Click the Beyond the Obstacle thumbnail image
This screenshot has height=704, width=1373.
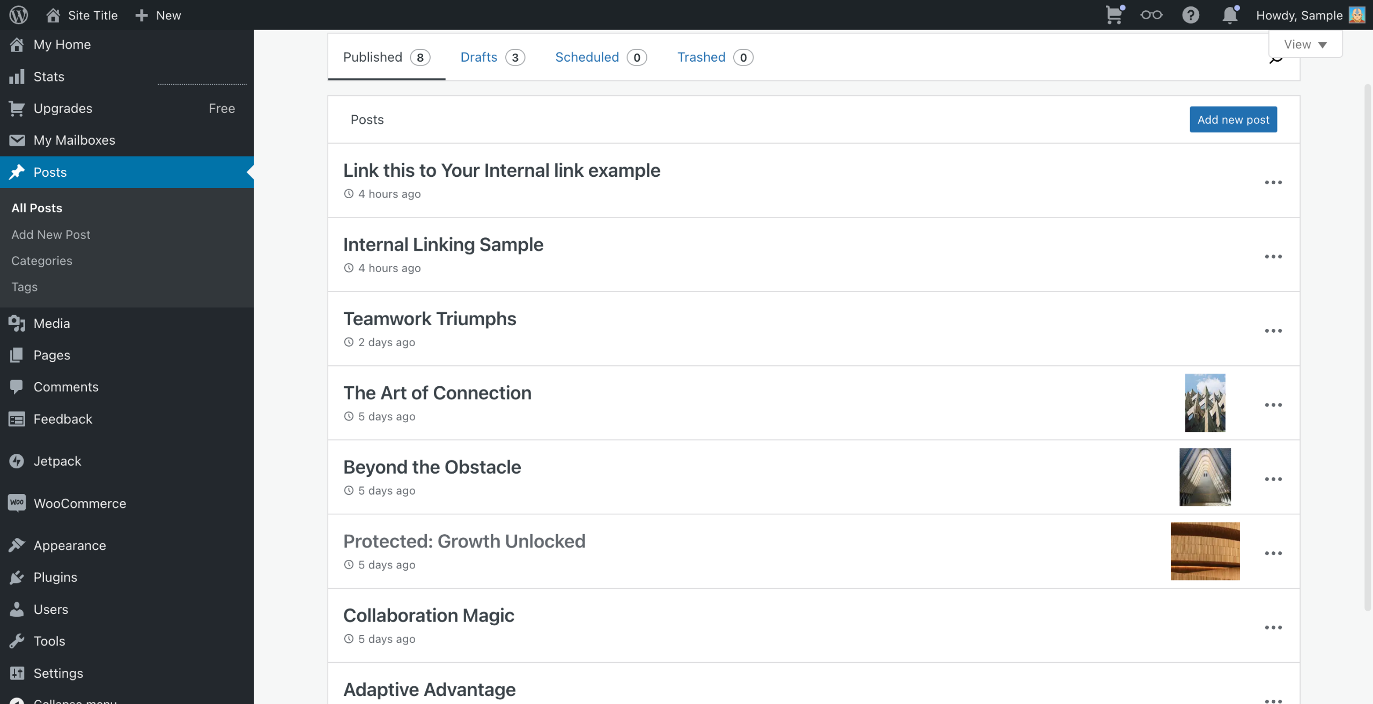[1205, 477]
